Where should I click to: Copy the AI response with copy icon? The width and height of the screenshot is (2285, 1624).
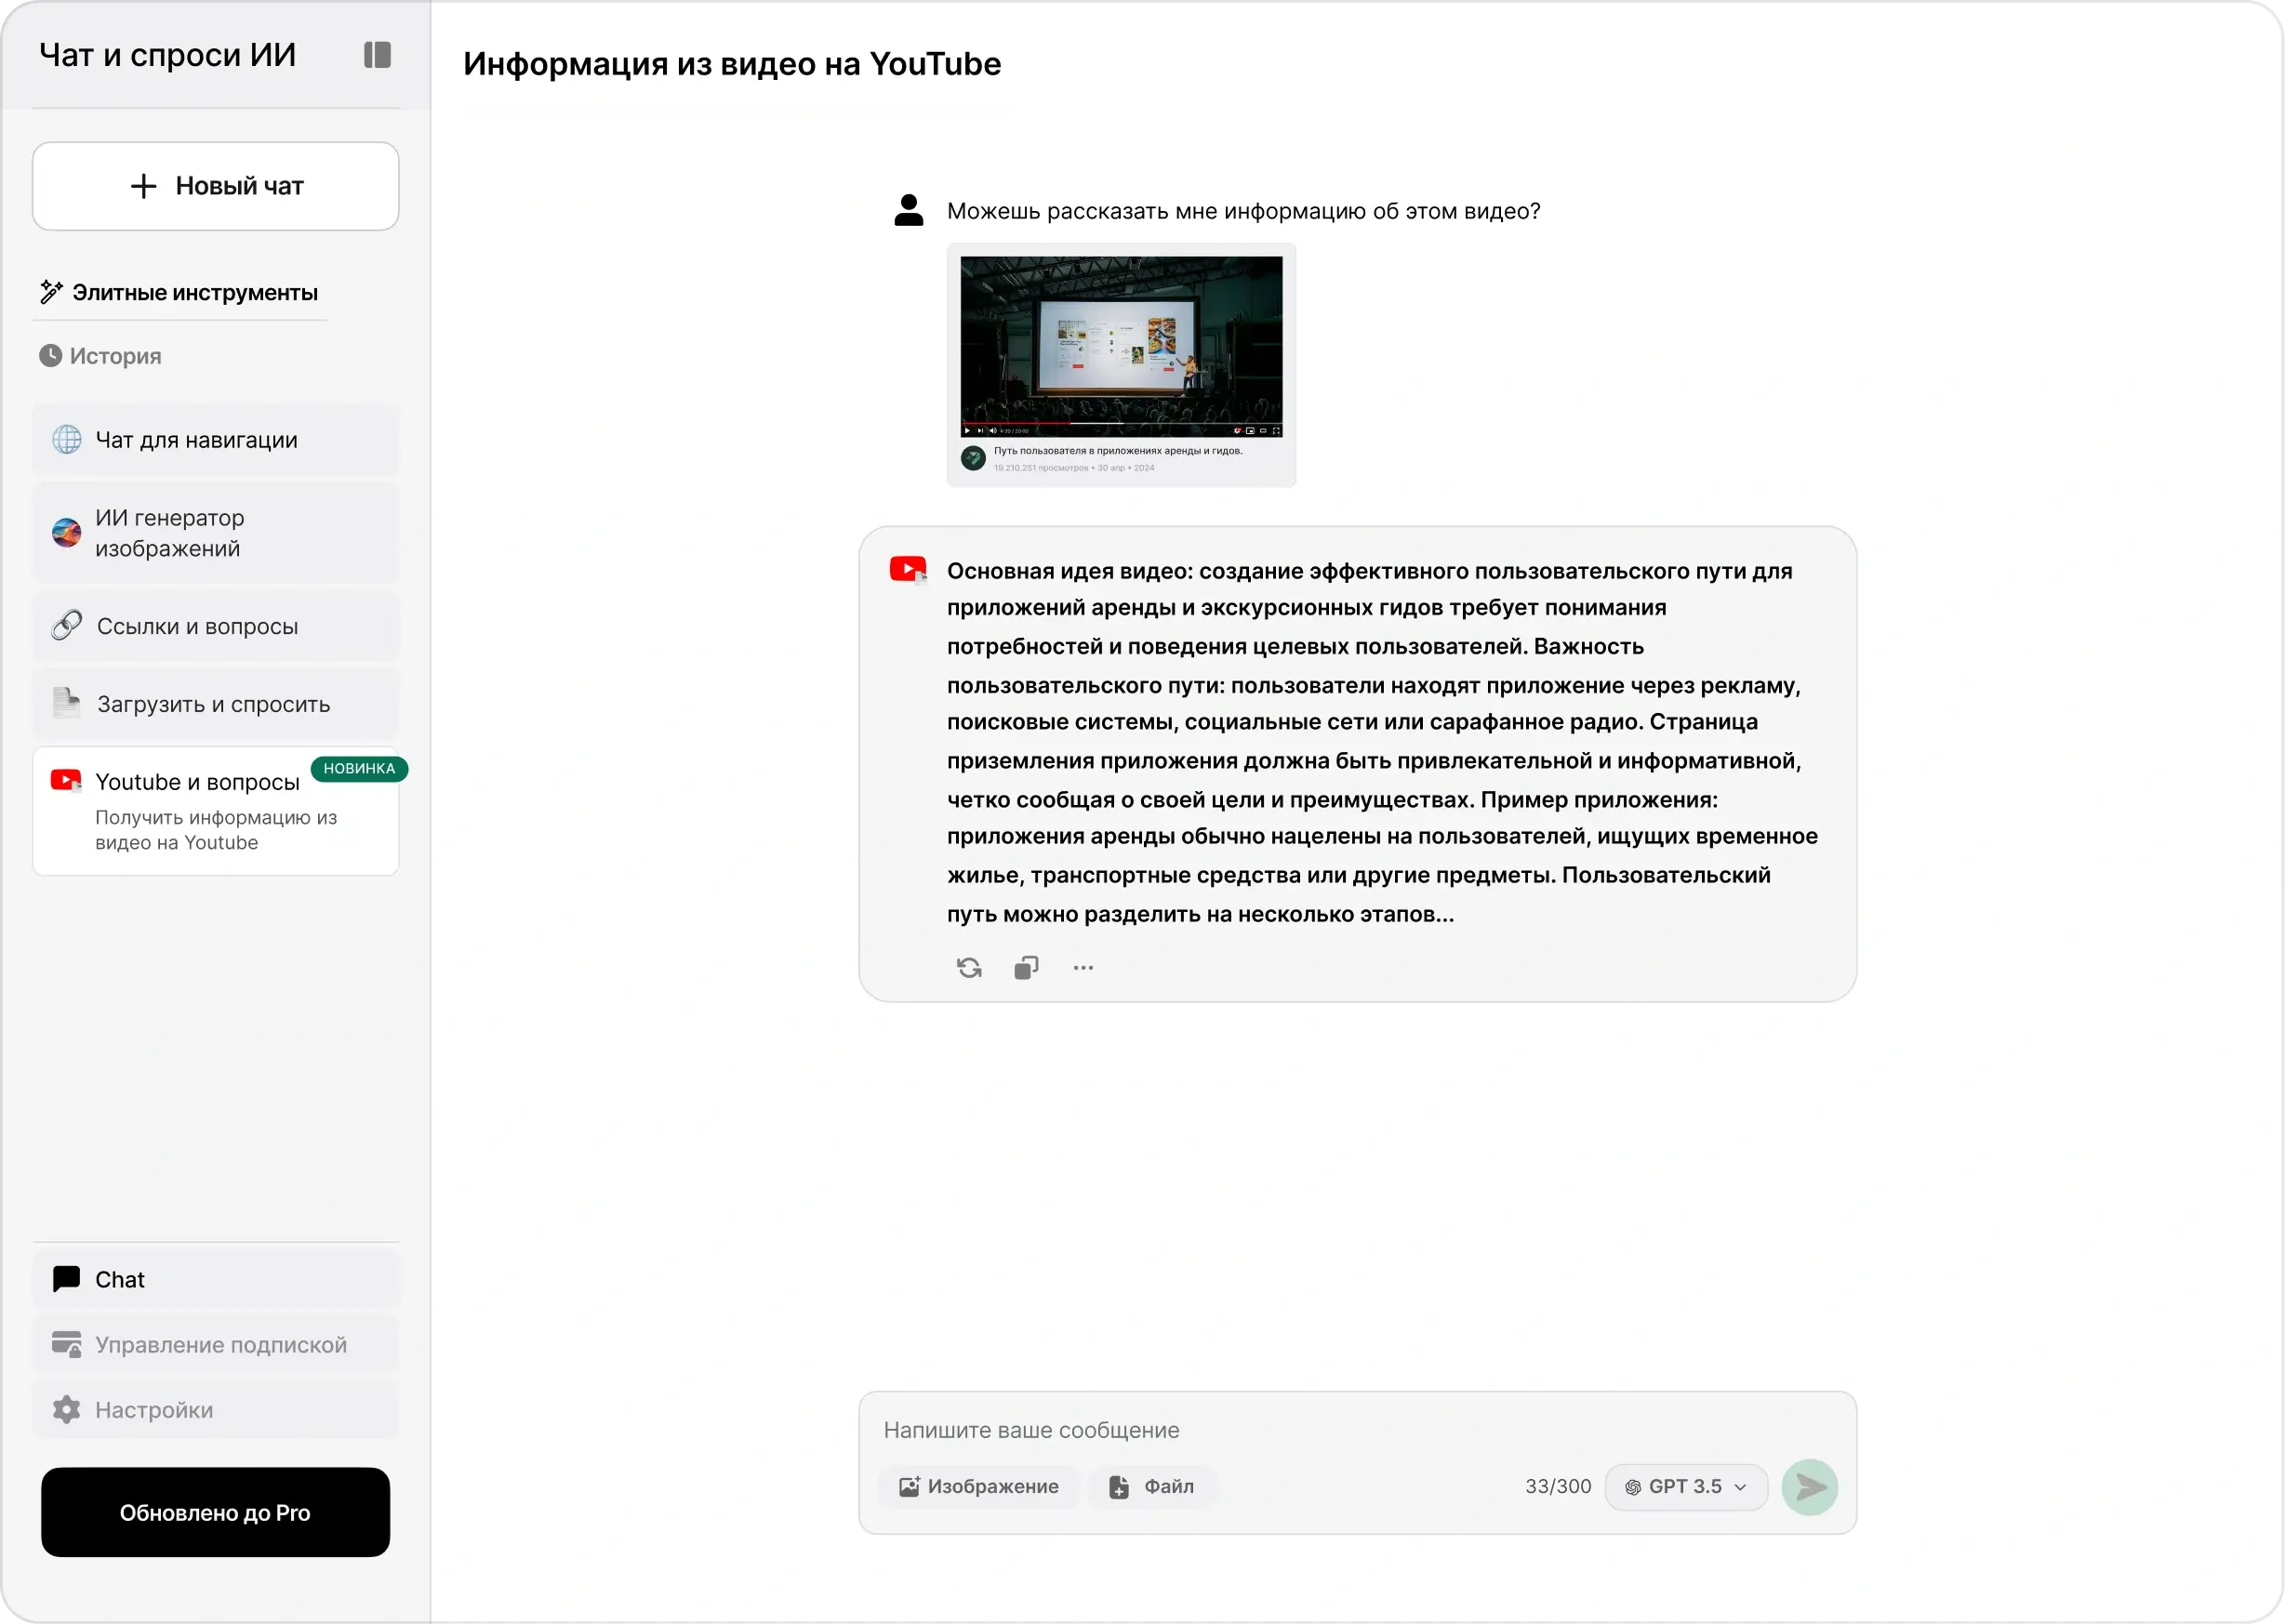coord(1027,968)
